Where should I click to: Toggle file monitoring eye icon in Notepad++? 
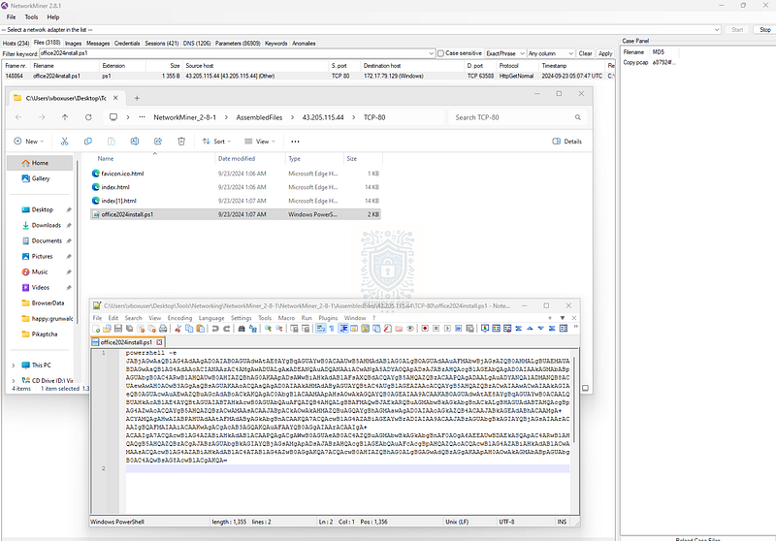pos(410,329)
